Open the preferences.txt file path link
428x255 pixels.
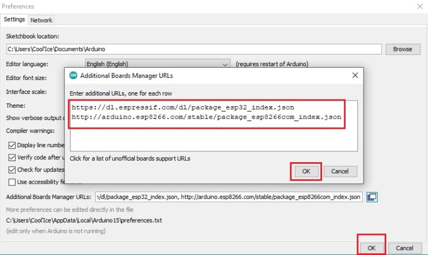[x=84, y=220]
